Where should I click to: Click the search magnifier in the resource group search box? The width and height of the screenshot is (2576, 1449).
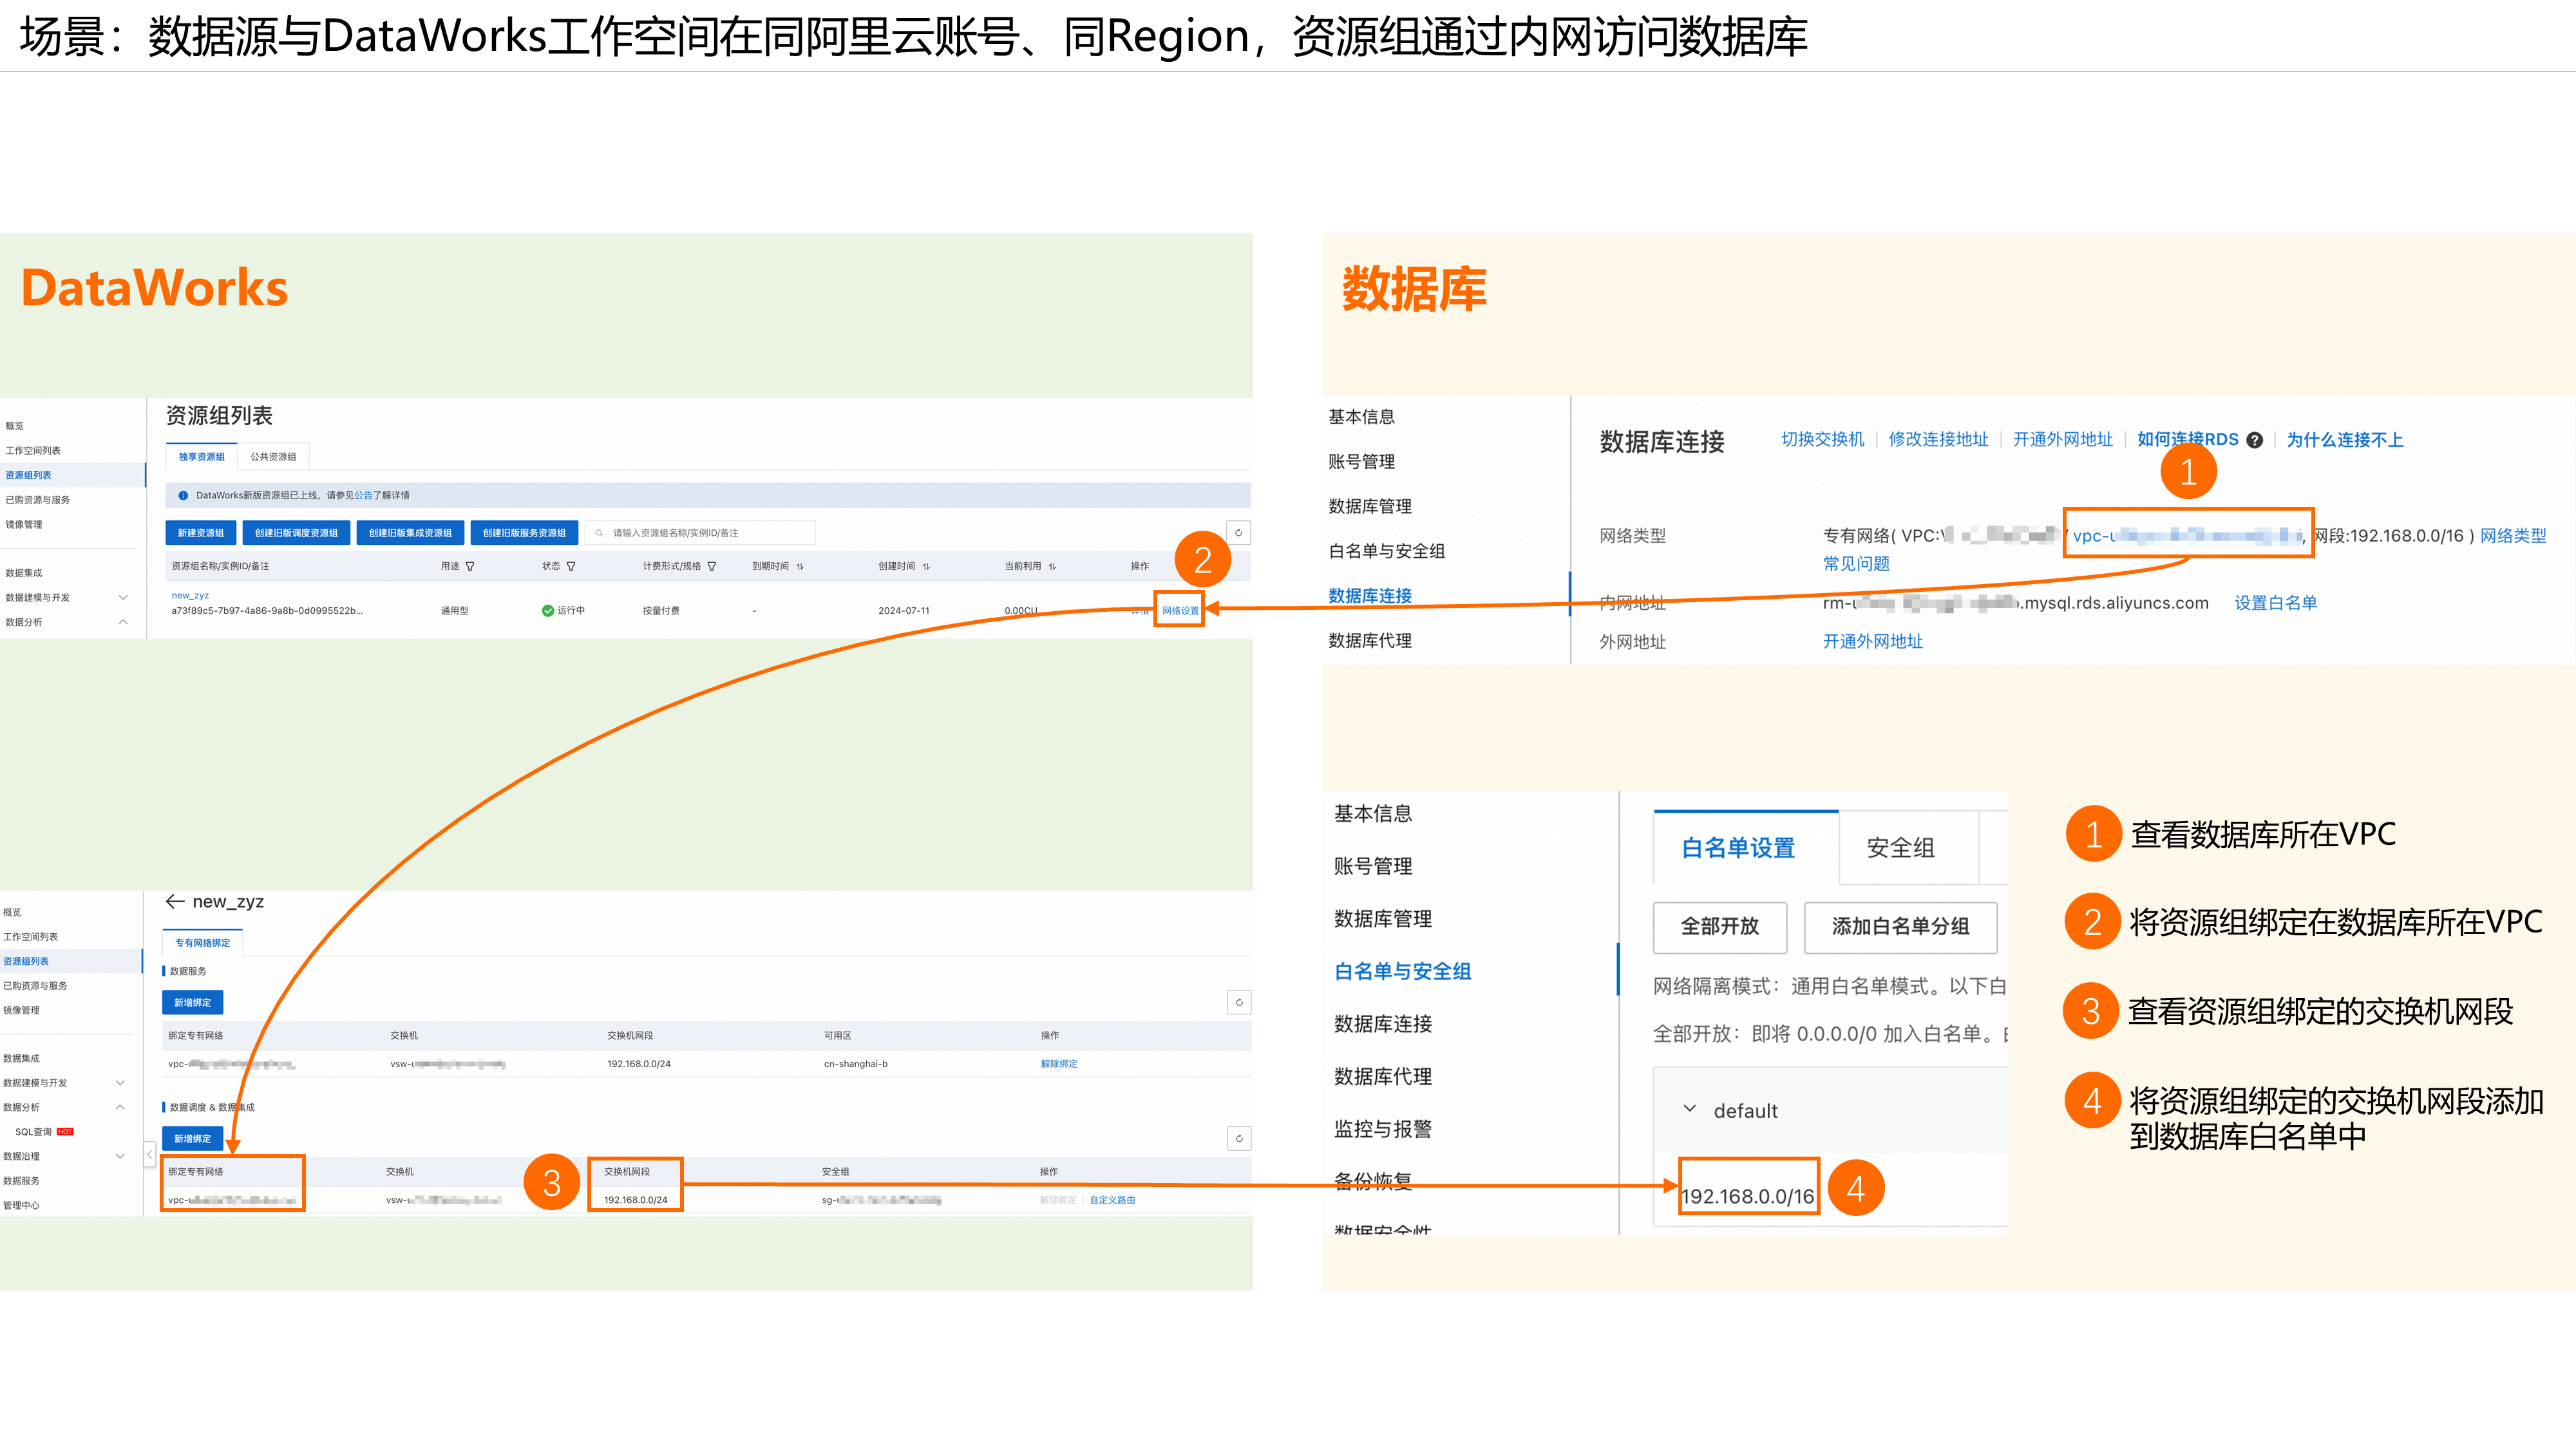point(599,533)
